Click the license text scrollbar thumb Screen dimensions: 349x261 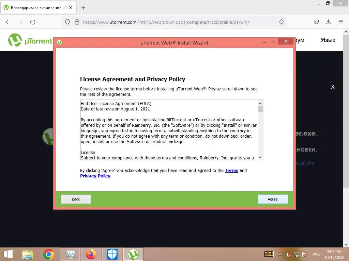(x=260, y=109)
